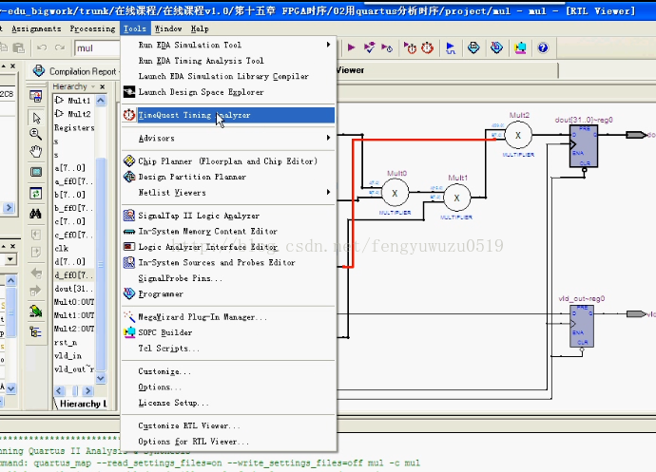This screenshot has height=472, width=656.
Task: Click the Fit in Window icon
Action: coord(36,171)
